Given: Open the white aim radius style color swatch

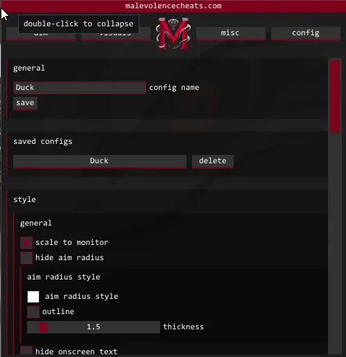Looking at the screenshot, I should pyautogui.click(x=33, y=297).
